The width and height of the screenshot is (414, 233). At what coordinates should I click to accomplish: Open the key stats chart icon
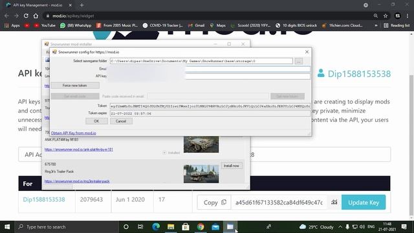coord(334,203)
